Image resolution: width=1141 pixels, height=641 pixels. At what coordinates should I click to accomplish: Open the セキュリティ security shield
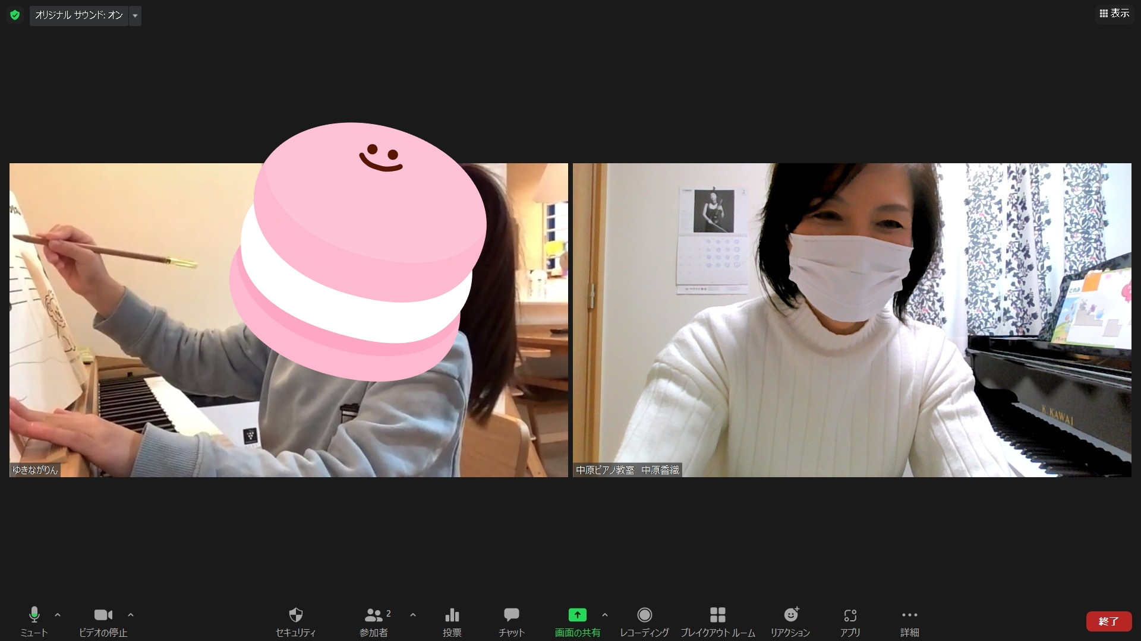[x=295, y=621]
